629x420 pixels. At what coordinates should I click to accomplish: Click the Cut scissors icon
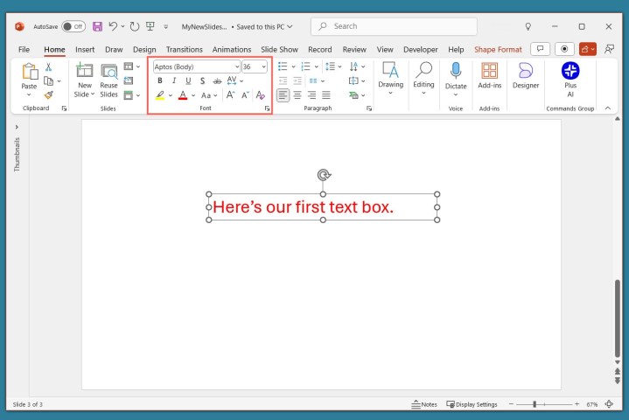pyautogui.click(x=49, y=66)
